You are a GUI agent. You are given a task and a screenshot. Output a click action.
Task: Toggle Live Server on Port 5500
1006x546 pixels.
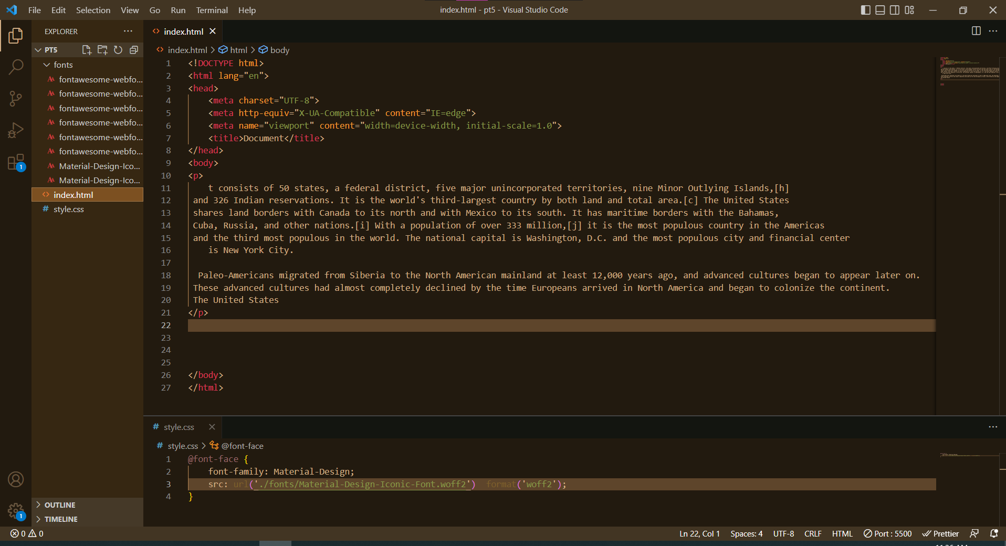pos(888,533)
